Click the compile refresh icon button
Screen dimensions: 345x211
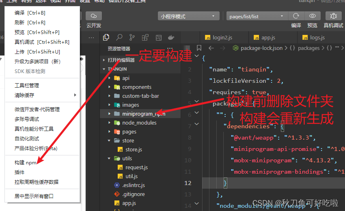[296, 16]
